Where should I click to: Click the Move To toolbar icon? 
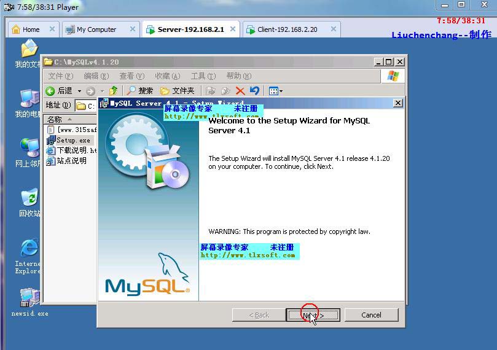coord(211,91)
